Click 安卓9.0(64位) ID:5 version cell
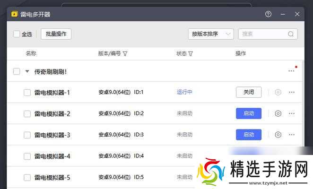The width and height of the screenshot is (313, 189). [x=121, y=177]
